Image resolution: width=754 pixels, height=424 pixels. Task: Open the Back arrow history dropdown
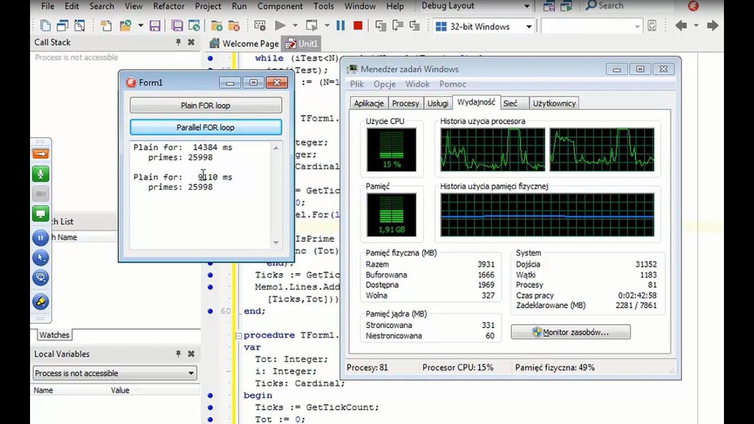point(696,26)
